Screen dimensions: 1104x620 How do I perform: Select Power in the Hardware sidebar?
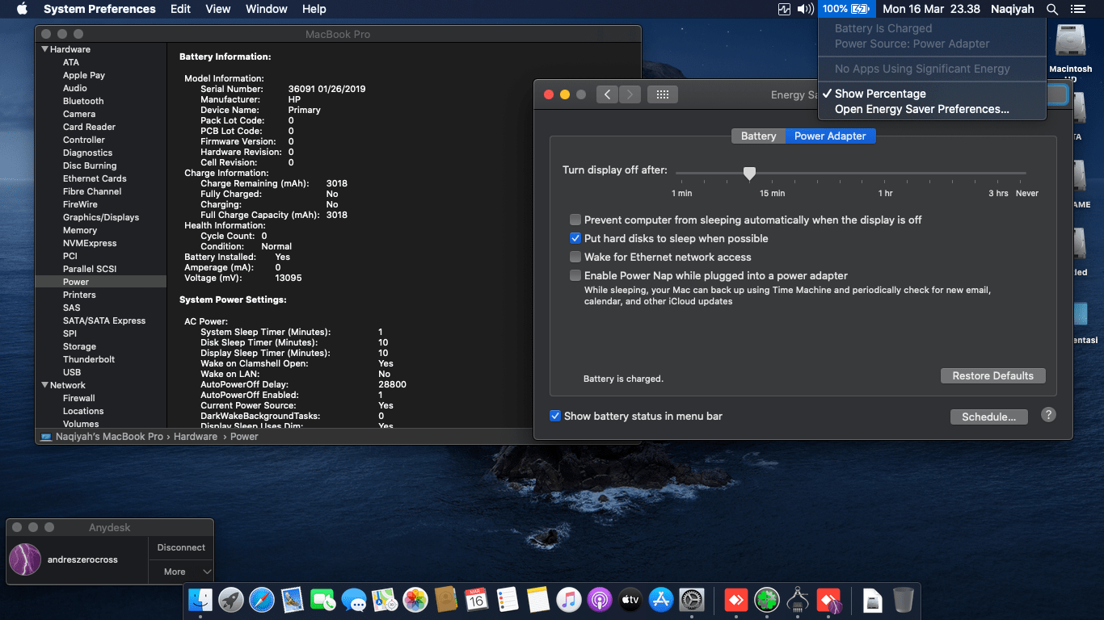click(x=101, y=282)
